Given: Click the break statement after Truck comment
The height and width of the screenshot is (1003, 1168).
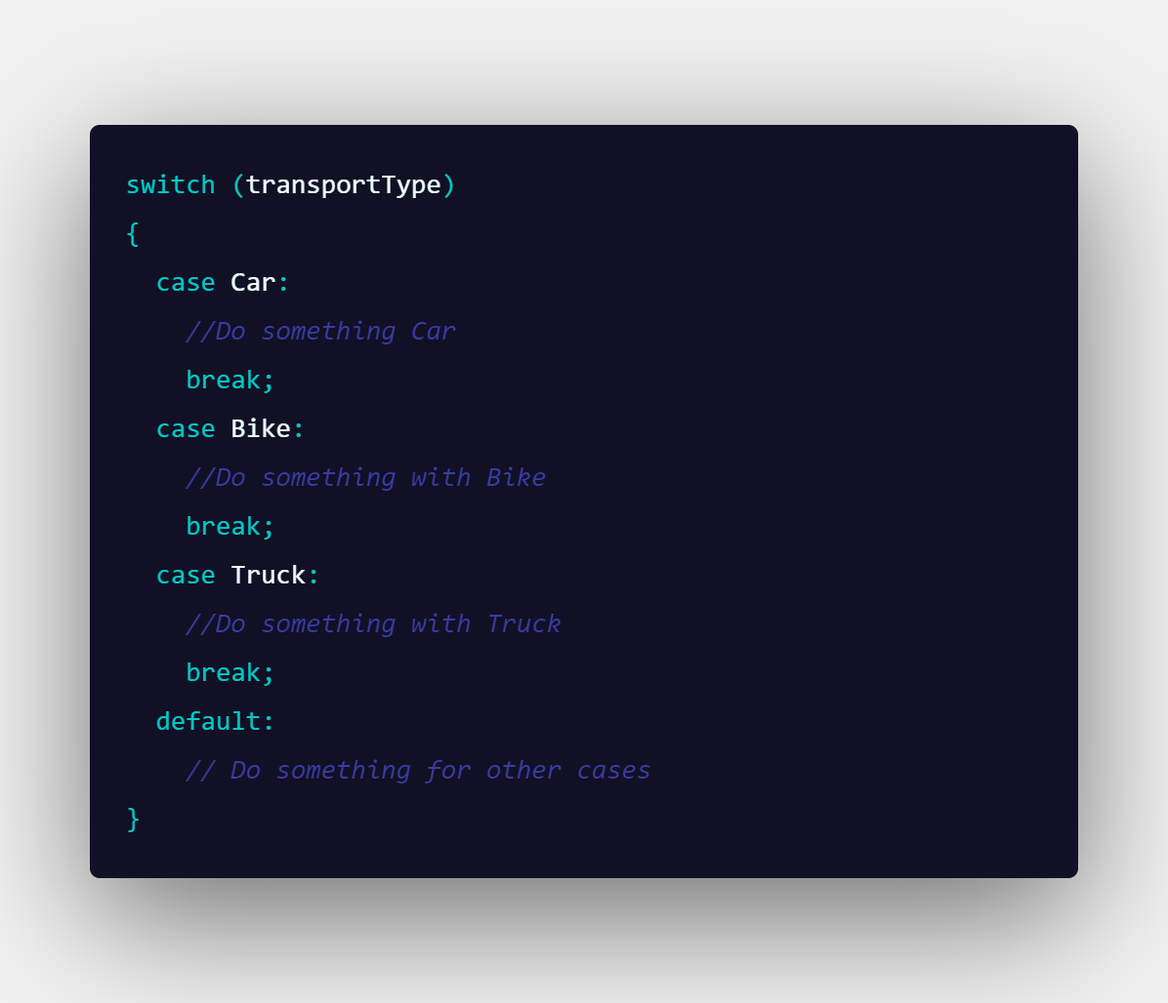Looking at the screenshot, I should pyautogui.click(x=230, y=672).
